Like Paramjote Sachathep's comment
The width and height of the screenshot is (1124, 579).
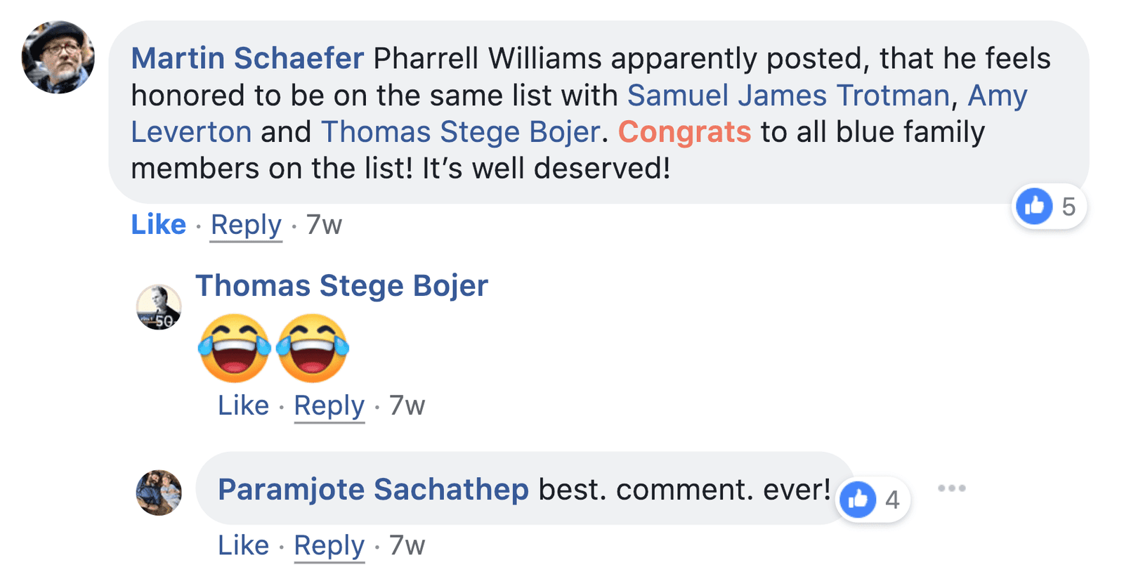pyautogui.click(x=243, y=545)
